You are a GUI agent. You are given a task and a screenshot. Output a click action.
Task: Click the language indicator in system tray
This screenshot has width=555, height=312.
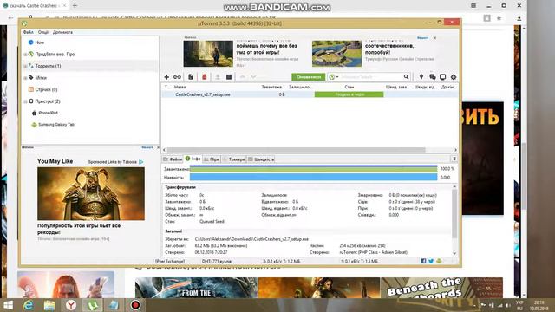tap(519, 305)
